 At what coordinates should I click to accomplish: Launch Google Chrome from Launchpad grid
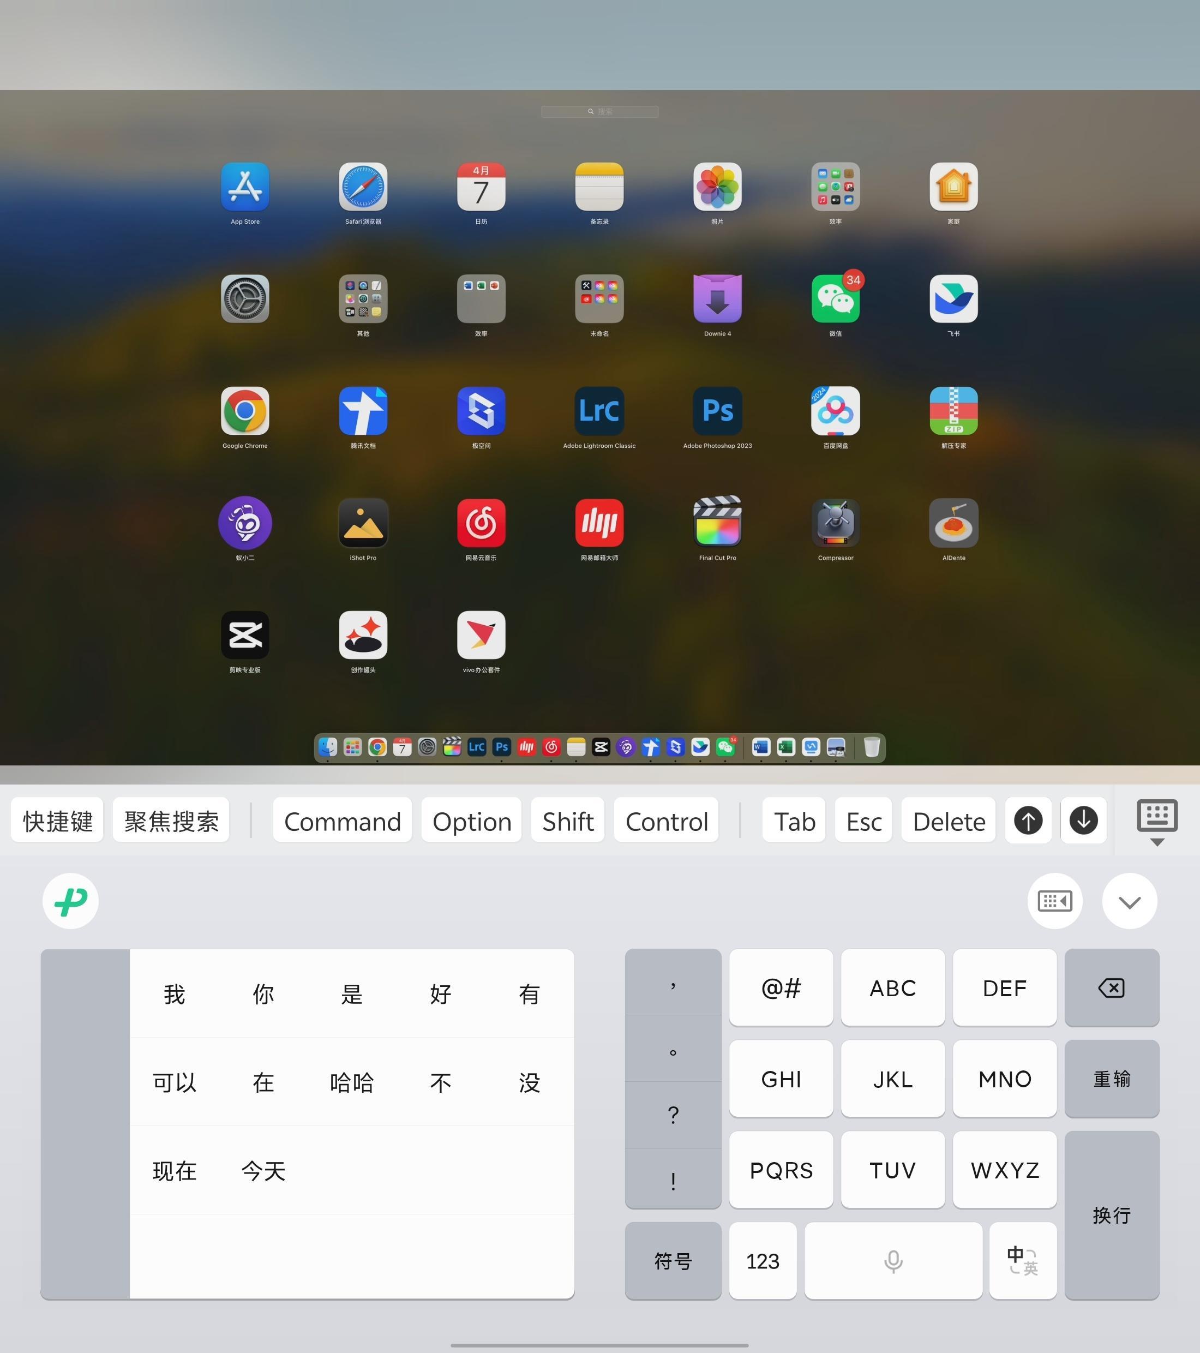tap(245, 410)
